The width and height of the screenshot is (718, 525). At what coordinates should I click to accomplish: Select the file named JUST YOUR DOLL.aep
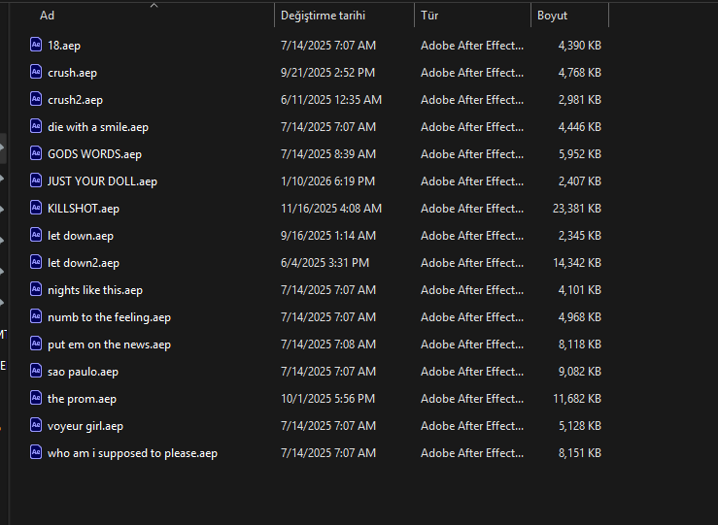pyautogui.click(x=102, y=181)
